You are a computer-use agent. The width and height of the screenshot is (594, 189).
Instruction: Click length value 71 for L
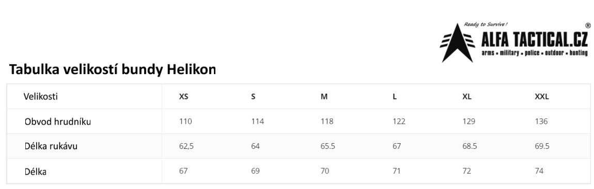[397, 171]
